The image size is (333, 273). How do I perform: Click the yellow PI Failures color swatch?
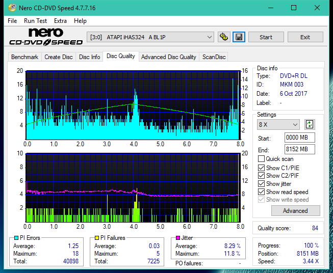(x=97, y=238)
